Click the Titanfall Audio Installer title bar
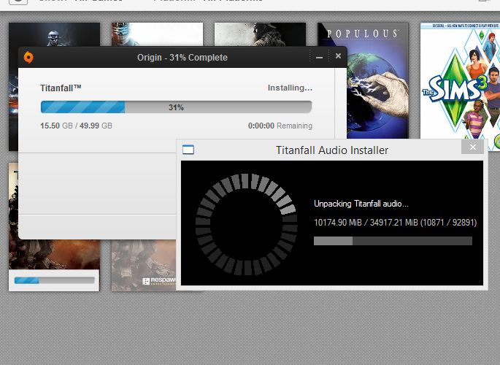 (331, 150)
